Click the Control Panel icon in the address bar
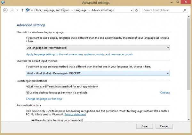This screenshot has height=135, width=192. click(29, 10)
